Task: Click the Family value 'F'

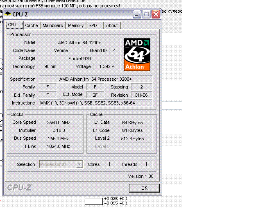Action: [48, 87]
